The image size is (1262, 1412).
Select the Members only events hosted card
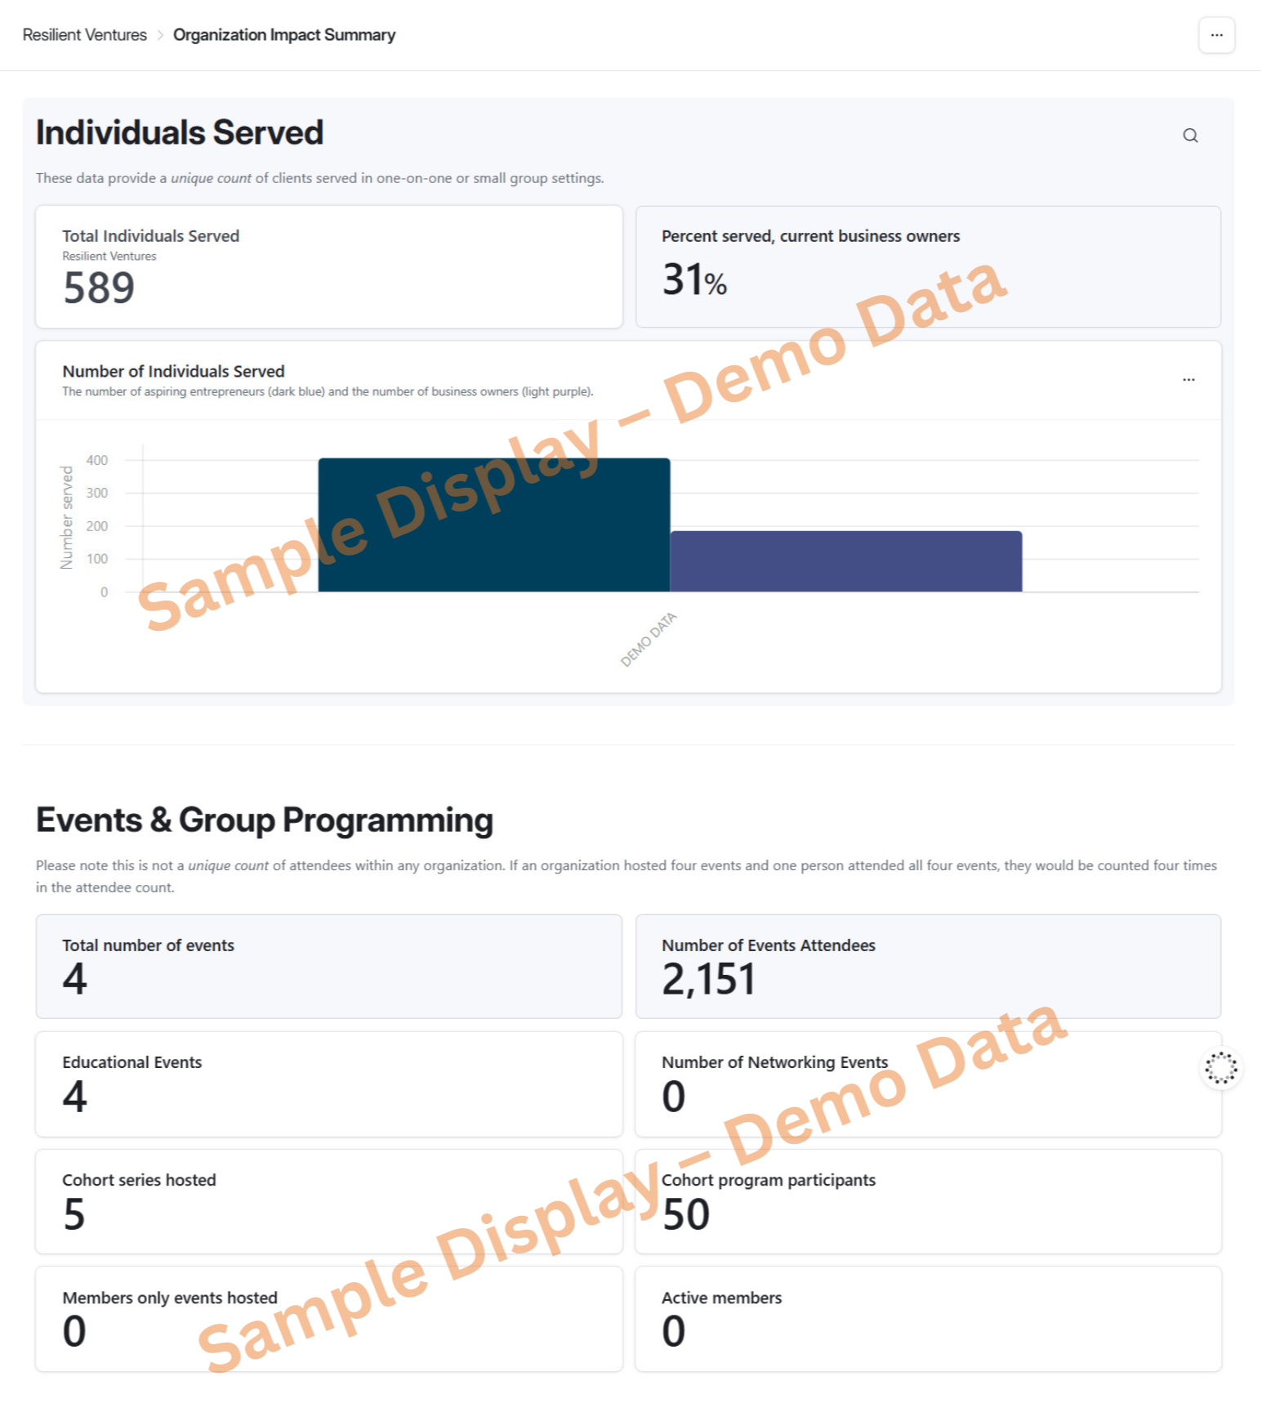coord(328,1319)
